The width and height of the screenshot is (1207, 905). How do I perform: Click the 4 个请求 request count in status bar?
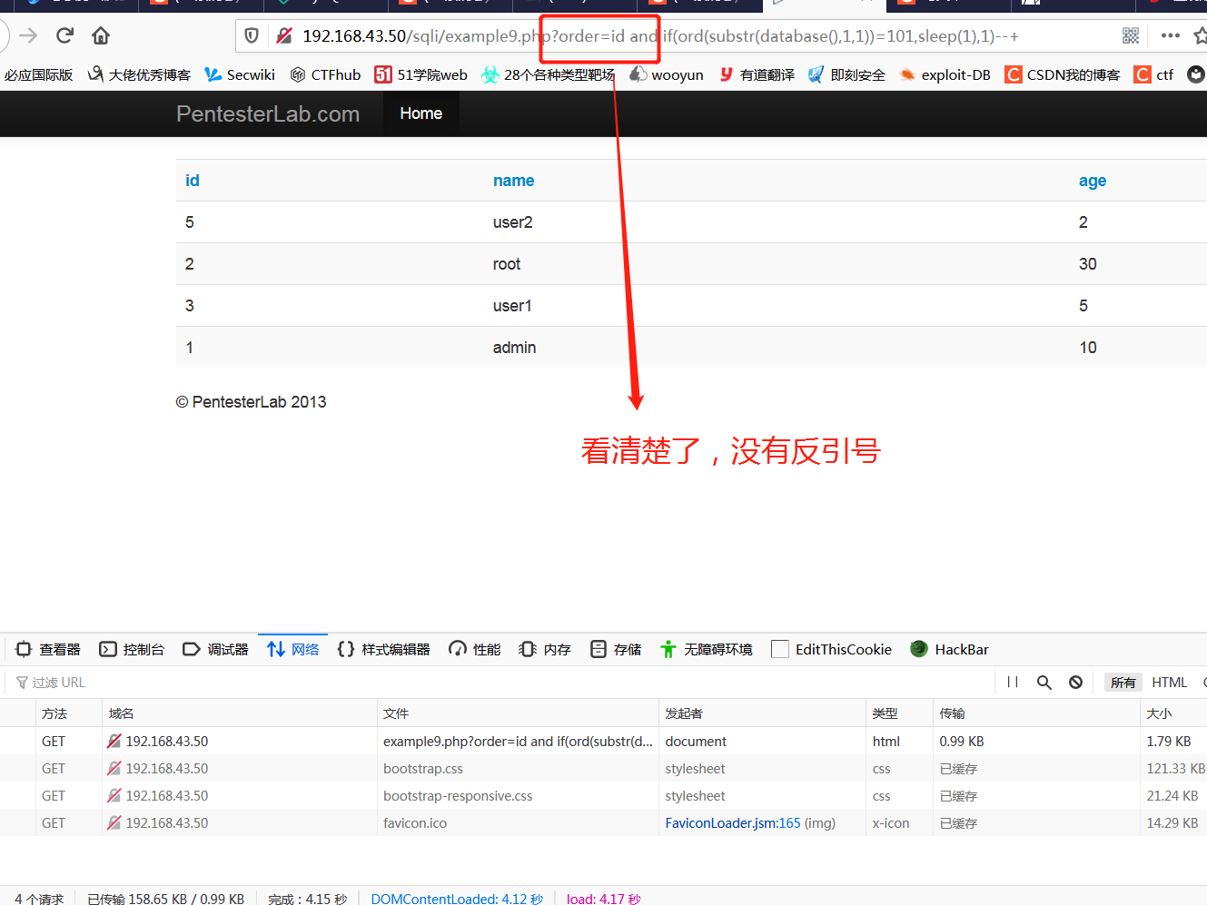39,899
